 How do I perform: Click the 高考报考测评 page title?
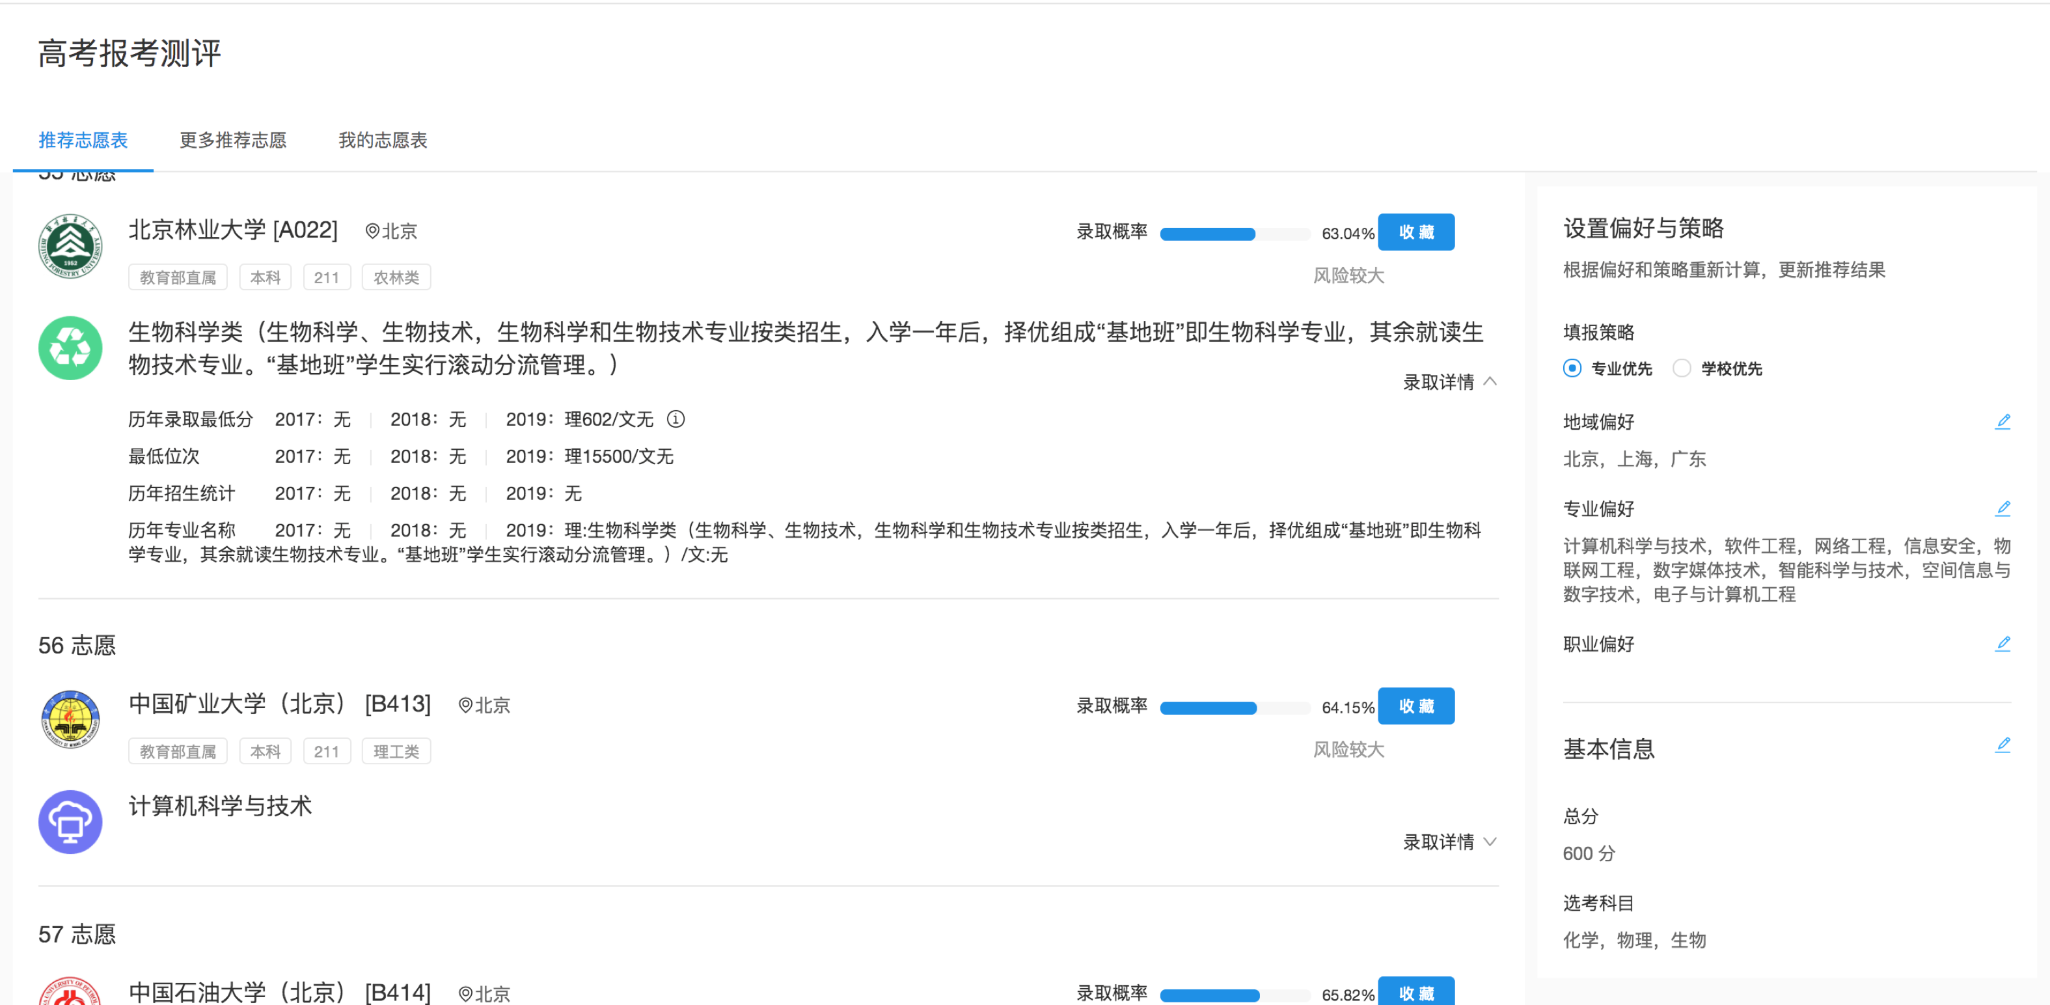click(130, 53)
